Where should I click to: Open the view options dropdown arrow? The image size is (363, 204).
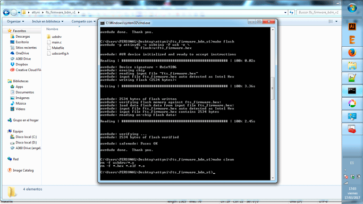(336, 21)
